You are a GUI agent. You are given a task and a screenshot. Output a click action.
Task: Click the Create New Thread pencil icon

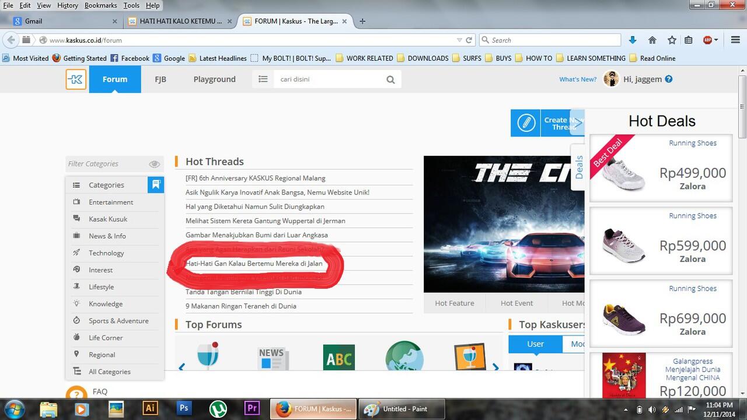(526, 123)
